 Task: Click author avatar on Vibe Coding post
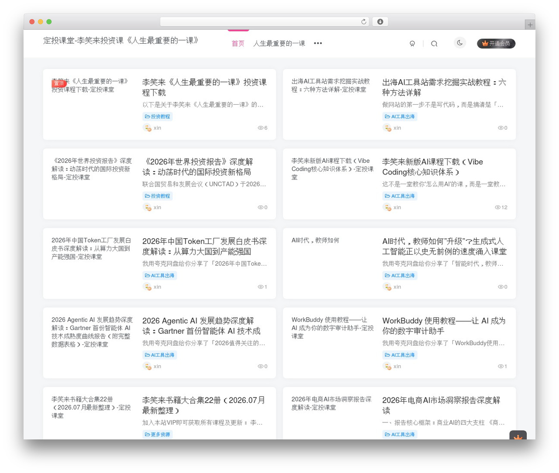[387, 207]
